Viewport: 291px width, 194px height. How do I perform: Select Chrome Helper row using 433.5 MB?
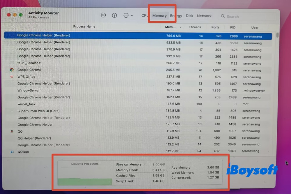(x=138, y=43)
